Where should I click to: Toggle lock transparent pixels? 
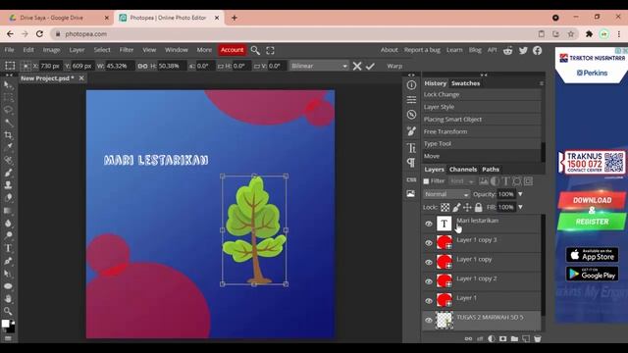point(445,207)
